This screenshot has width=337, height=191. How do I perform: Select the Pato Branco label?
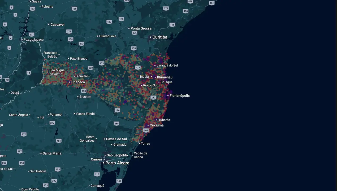click(x=79, y=59)
